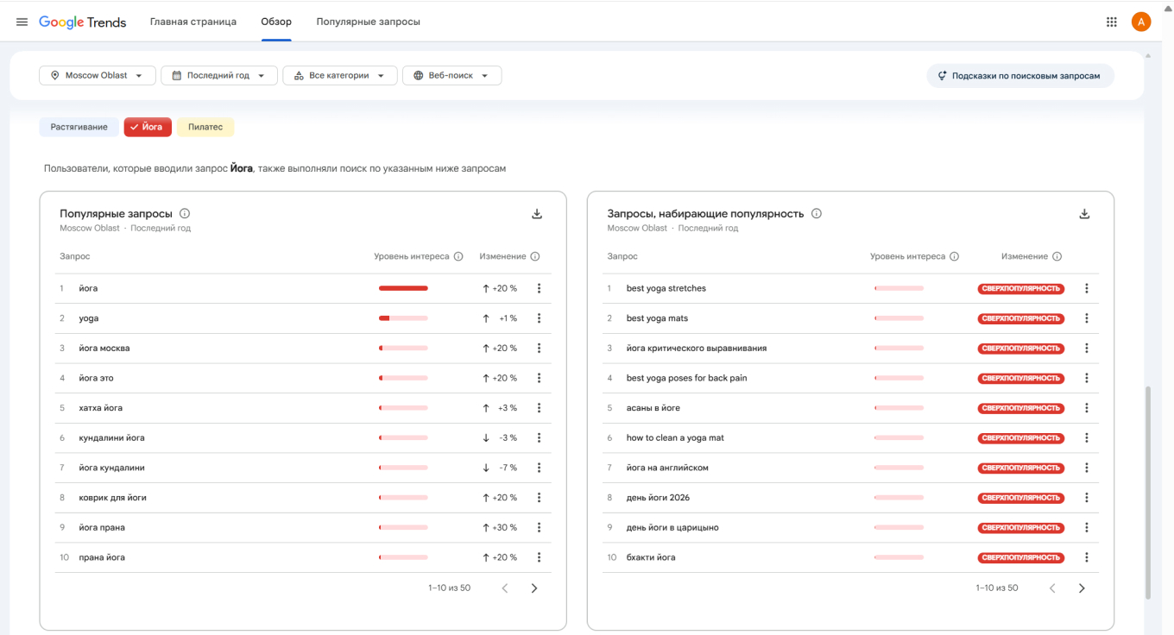Click the Сверхпопулярность badge for день йоги 2026
The image size is (1174, 635).
coord(1021,498)
